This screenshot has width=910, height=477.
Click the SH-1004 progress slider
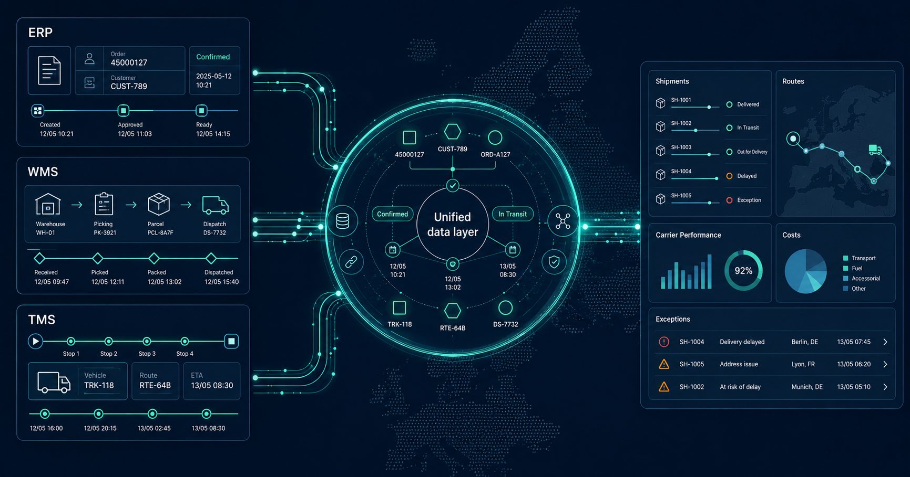pos(695,178)
